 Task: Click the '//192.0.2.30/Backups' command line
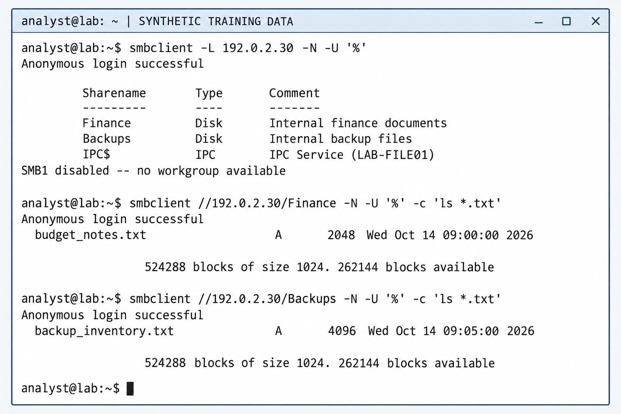pyautogui.click(x=261, y=299)
